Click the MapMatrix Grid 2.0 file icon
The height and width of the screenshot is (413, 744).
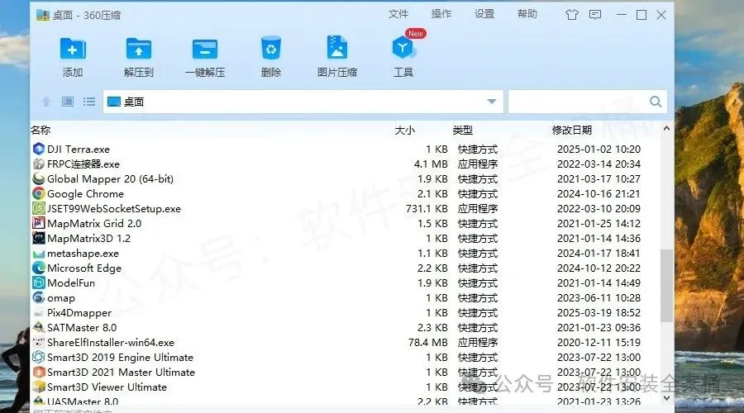pos(38,223)
